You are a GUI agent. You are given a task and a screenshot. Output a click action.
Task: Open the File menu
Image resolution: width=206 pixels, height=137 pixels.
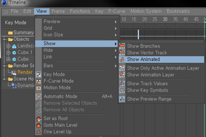[15, 11]
